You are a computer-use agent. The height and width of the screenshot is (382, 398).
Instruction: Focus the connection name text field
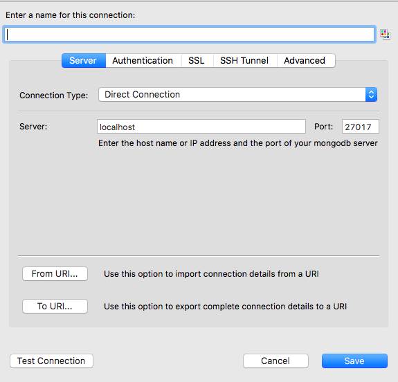click(190, 35)
